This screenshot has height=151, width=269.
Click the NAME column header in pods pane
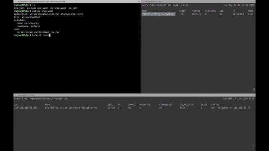pyautogui.click(x=144, y=11)
